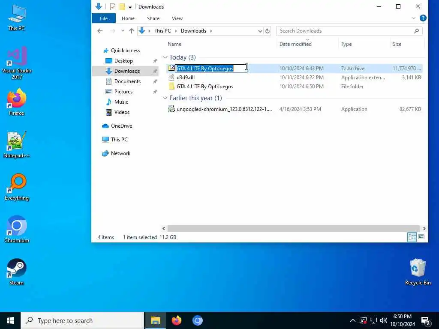
Task: Open the Share ribbon tab
Action: [x=153, y=18]
